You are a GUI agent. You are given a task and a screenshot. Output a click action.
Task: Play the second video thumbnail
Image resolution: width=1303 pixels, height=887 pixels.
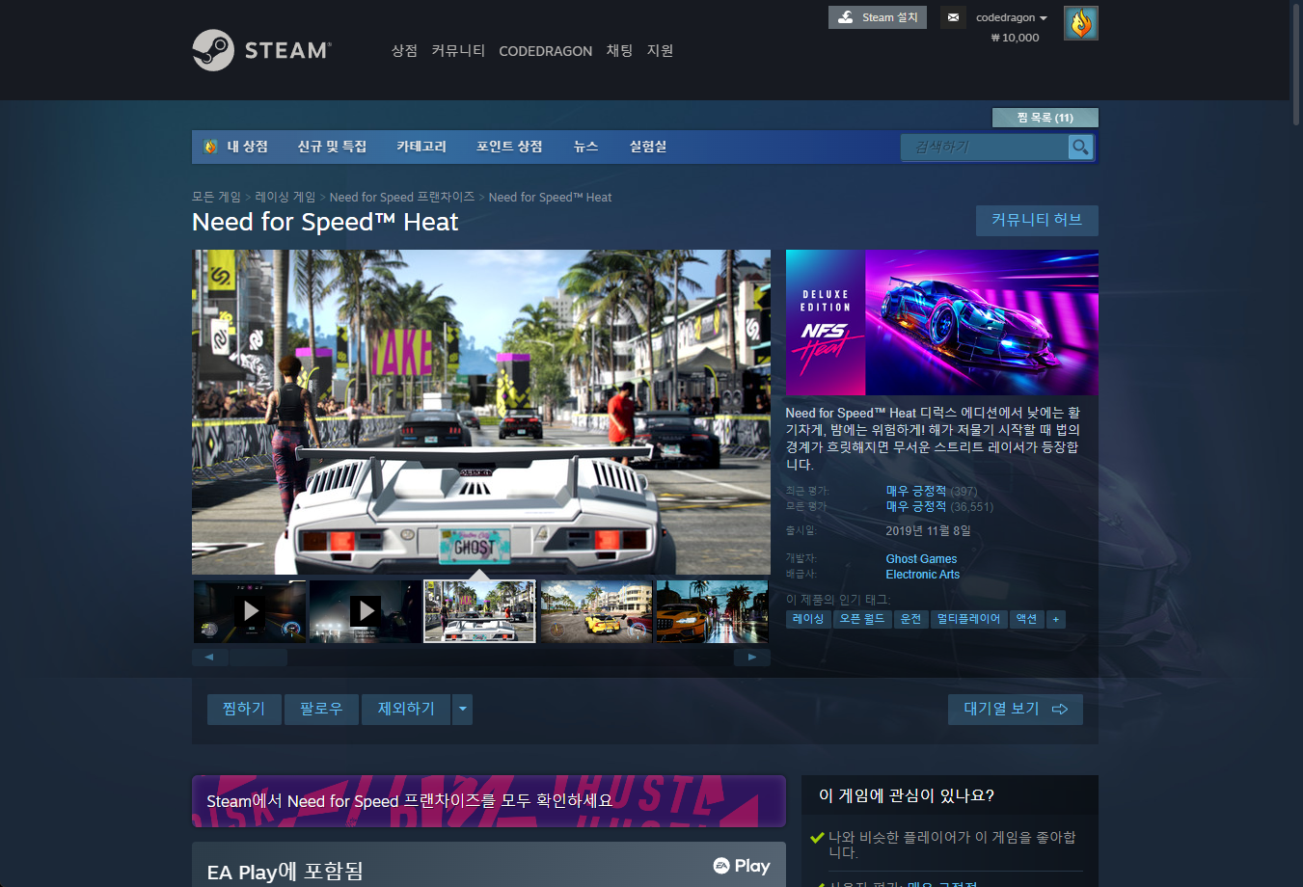(x=365, y=611)
